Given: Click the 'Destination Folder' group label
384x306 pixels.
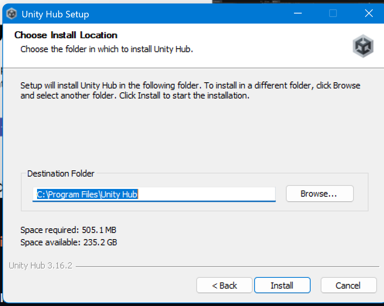Looking at the screenshot, I should [61, 173].
